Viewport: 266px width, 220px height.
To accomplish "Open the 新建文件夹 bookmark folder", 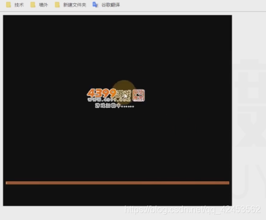I will pos(70,5).
